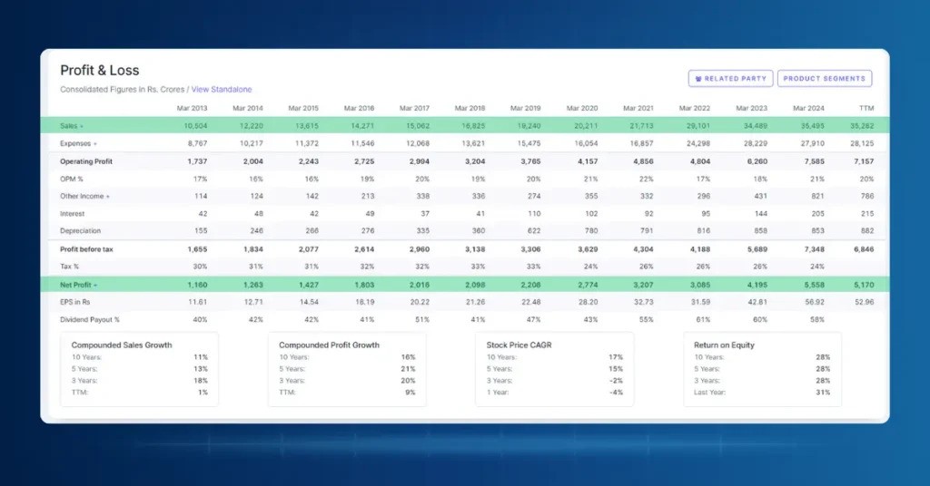Click the Tax % row label

click(69, 267)
